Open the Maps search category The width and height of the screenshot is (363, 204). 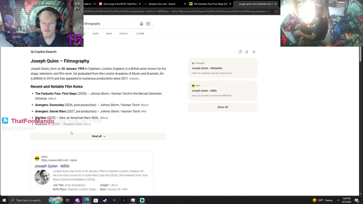(x=96, y=34)
